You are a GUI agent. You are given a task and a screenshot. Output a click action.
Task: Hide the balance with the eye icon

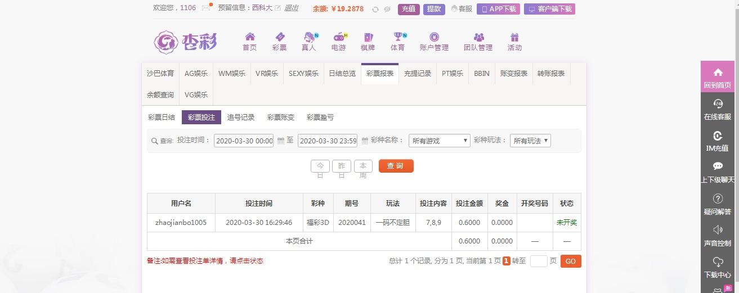tap(387, 9)
